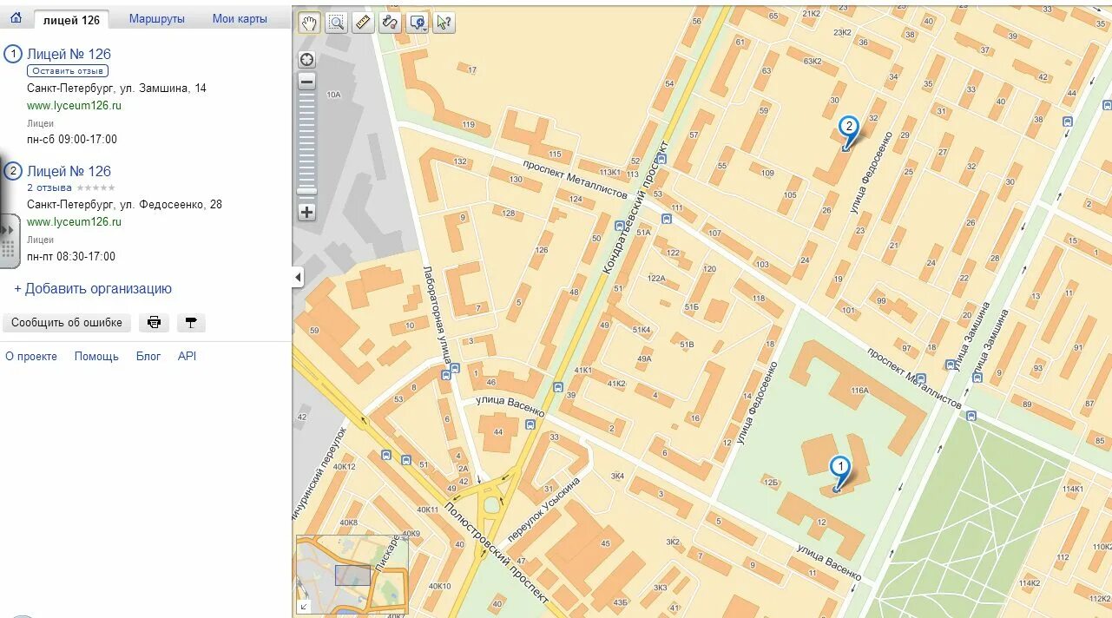Click the icon right of the printer

point(191,323)
